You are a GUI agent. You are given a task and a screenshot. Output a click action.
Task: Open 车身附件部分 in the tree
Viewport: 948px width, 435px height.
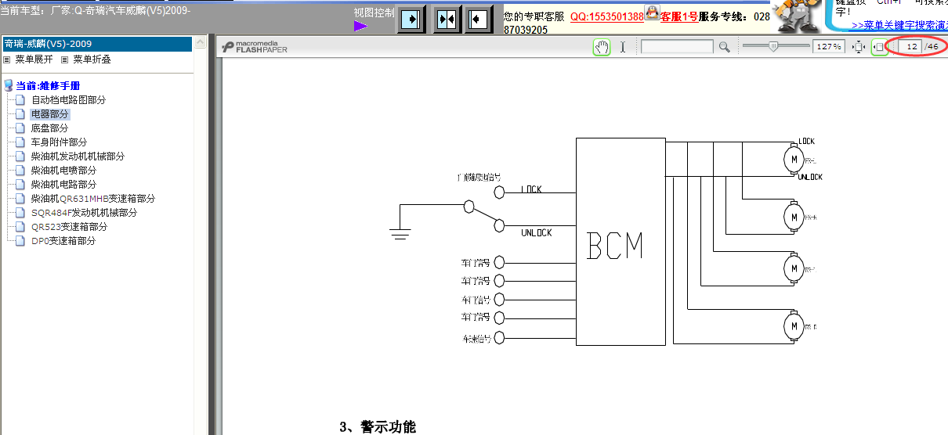pyautogui.click(x=60, y=142)
